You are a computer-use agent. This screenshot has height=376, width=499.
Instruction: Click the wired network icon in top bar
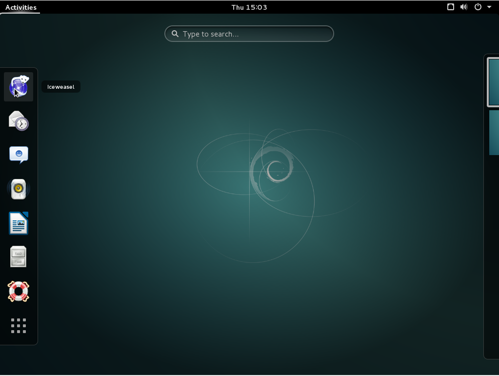tap(451, 7)
